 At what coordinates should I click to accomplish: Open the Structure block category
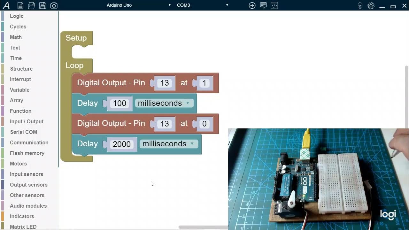click(21, 69)
